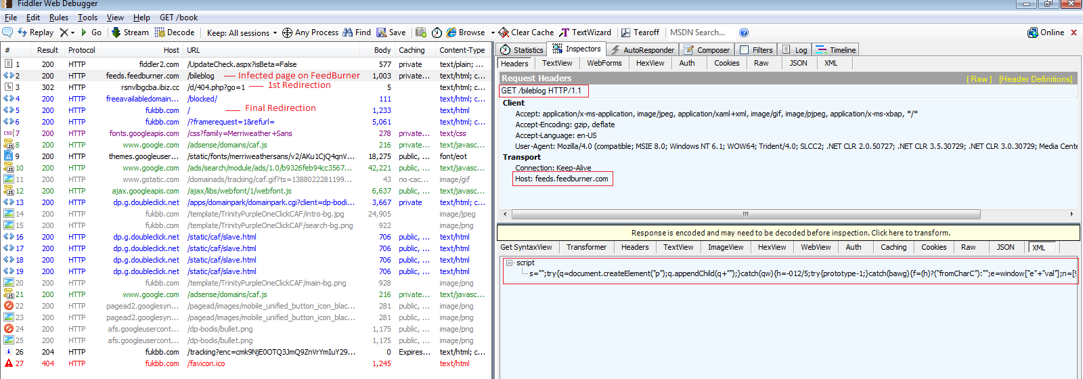
Task: Expand the Browse dropdown arrow
Action: [x=492, y=32]
